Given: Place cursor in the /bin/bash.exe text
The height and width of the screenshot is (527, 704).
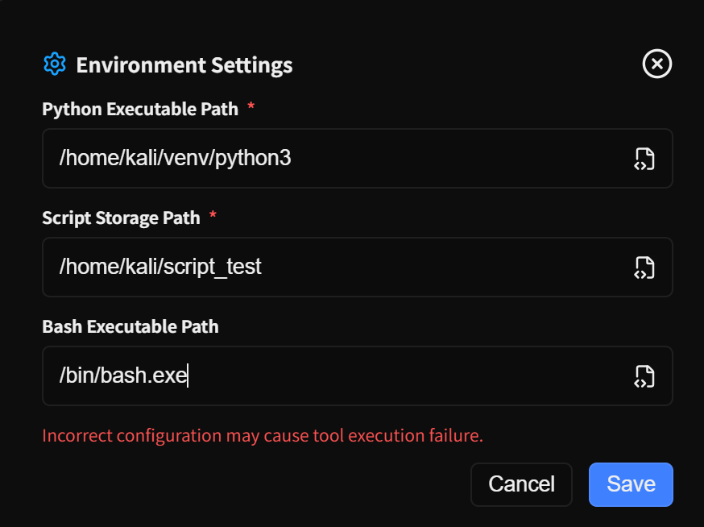Looking at the screenshot, I should [x=122, y=376].
